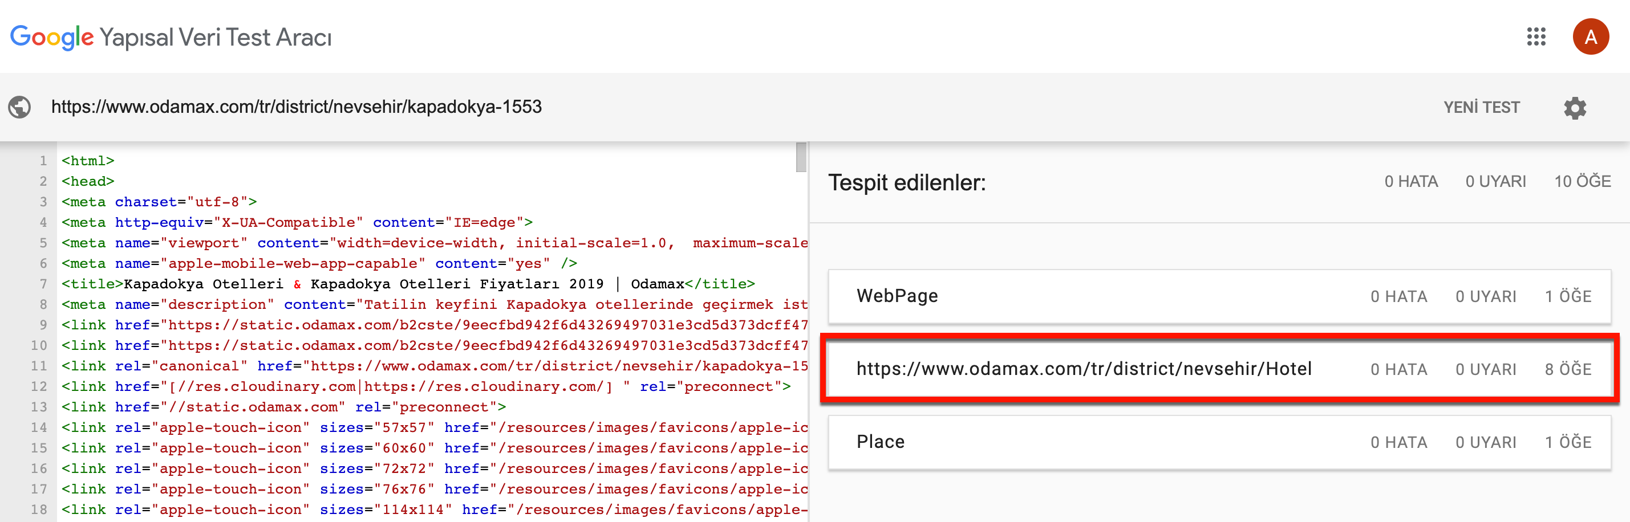This screenshot has width=1630, height=522.
Task: Click the Tespit edilenler heading
Action: click(907, 182)
